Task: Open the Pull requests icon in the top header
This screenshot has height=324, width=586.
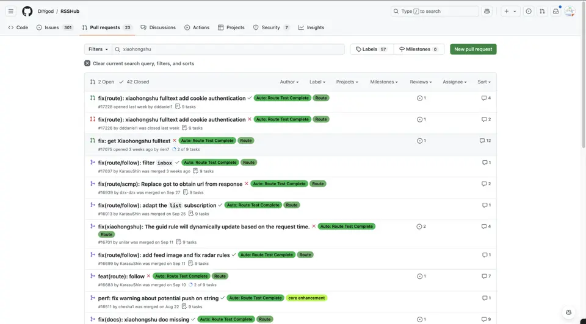Action: (542, 11)
